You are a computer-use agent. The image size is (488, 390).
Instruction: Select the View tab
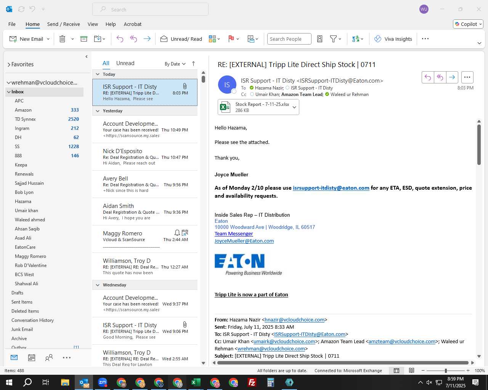[93, 24]
